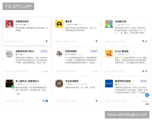Click the favorites star on 华泰股市助手 card
This screenshot has height=121, width=152.
(x=20, y=42)
